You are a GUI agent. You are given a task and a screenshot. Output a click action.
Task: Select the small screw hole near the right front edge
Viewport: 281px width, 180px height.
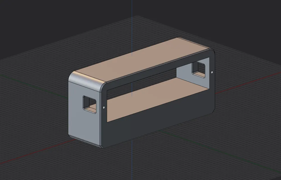pyautogui.click(x=212, y=72)
